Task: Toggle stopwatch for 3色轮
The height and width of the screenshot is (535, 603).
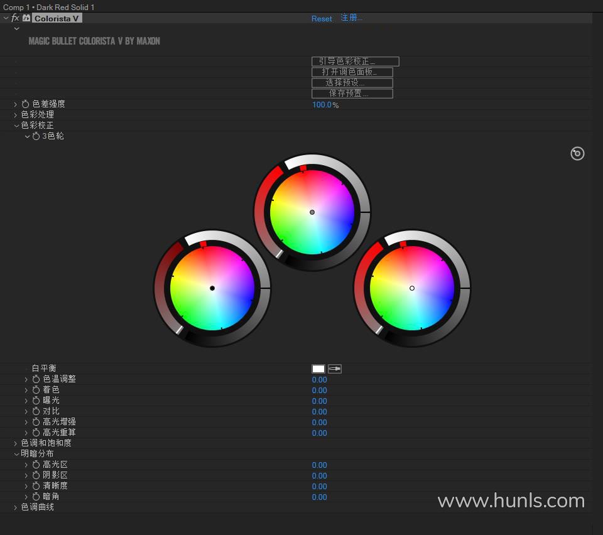Action: [x=36, y=136]
